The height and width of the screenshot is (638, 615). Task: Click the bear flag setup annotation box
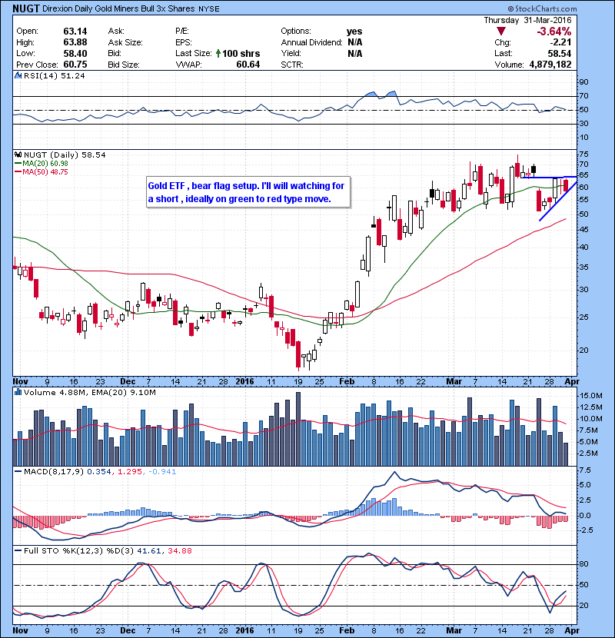248,192
